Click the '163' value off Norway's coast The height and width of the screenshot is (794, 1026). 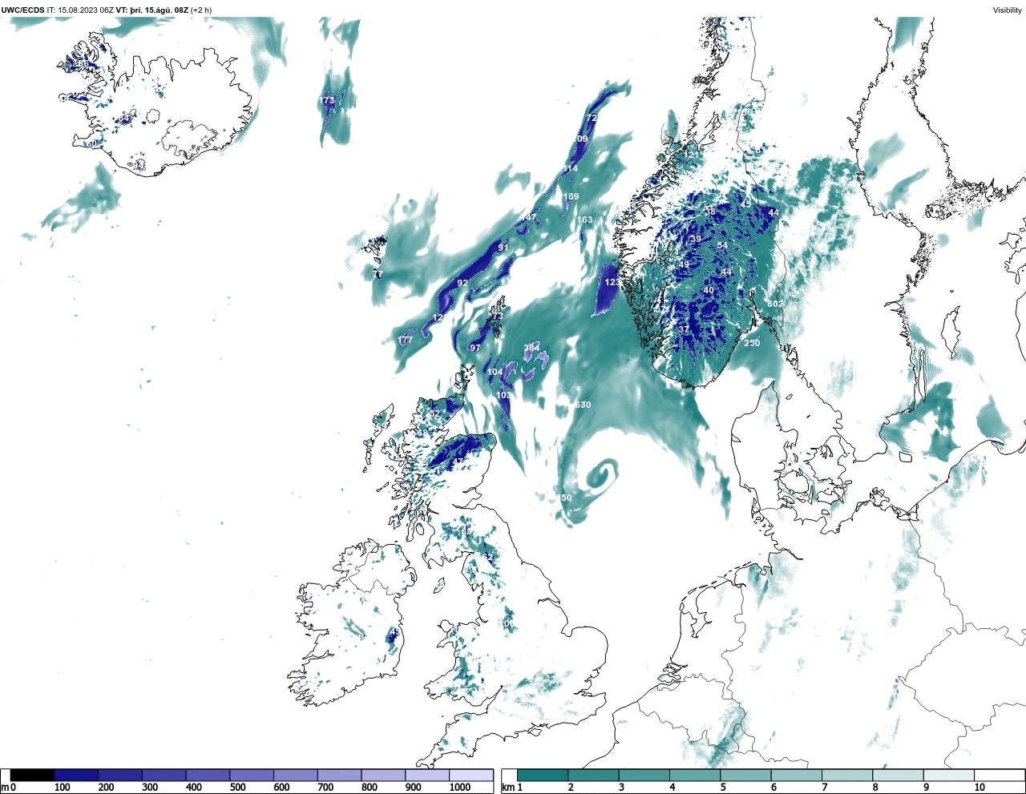click(585, 220)
